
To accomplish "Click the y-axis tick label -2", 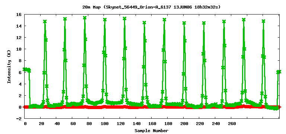I will (19, 119).
